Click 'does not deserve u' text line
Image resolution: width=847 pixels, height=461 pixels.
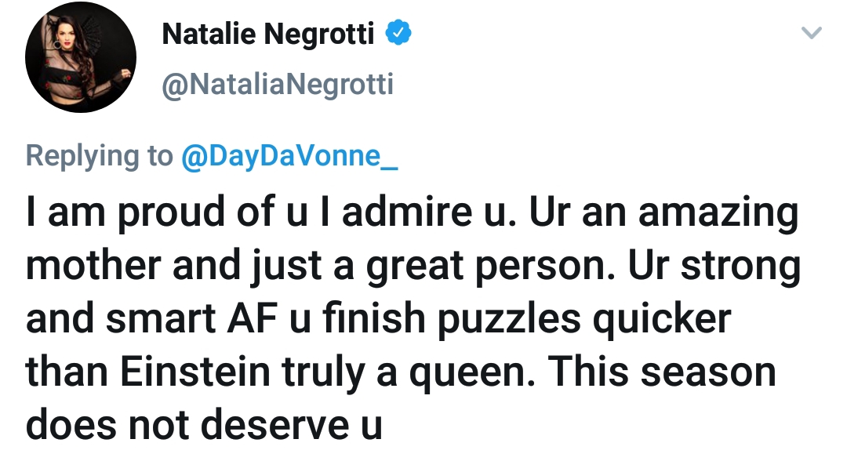click(204, 425)
